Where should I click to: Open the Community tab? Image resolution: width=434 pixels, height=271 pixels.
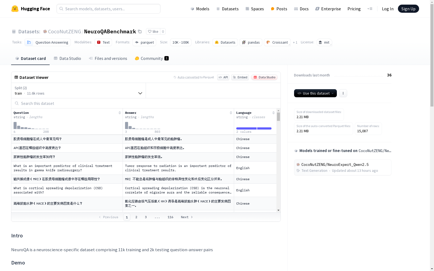(x=152, y=58)
